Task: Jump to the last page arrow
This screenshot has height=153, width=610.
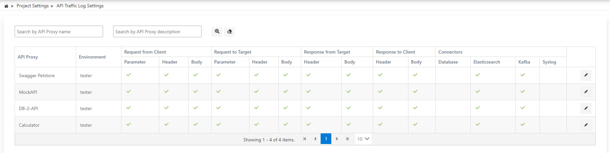Action: (x=348, y=139)
